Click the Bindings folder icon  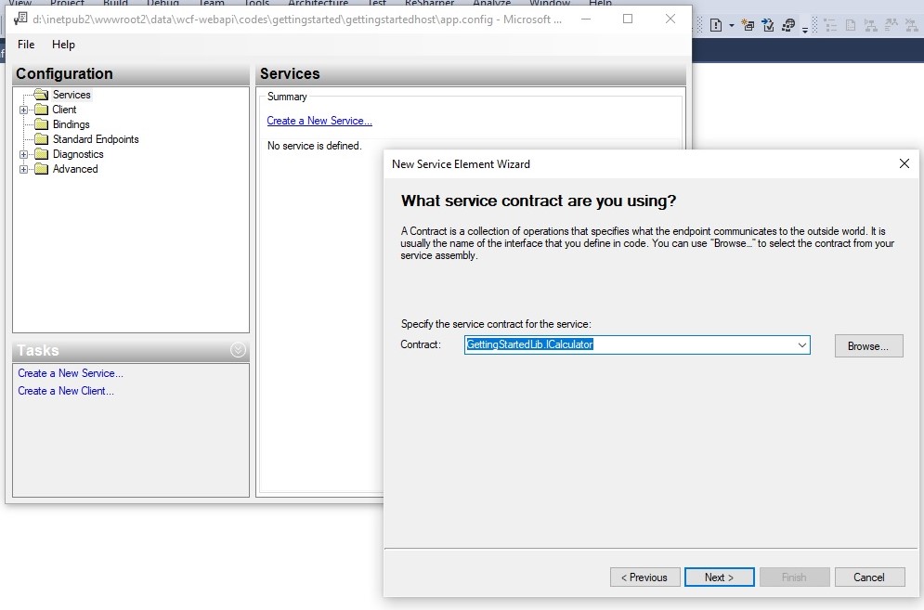(42, 124)
